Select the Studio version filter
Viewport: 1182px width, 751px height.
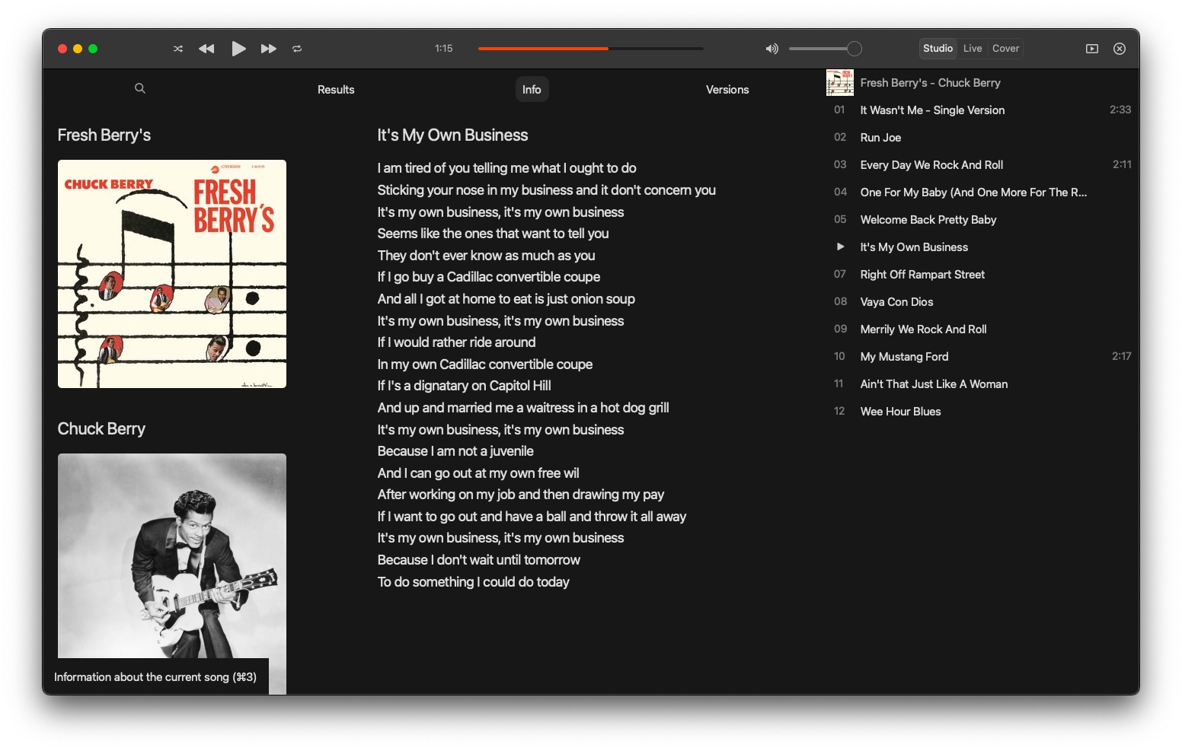coord(938,48)
